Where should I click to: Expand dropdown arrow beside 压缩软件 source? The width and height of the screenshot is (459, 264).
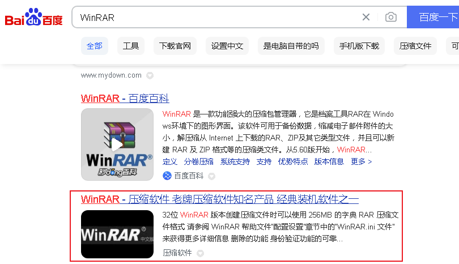200,253
